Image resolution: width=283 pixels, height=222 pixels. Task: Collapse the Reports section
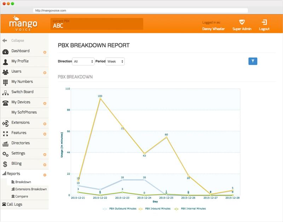click(x=45, y=175)
